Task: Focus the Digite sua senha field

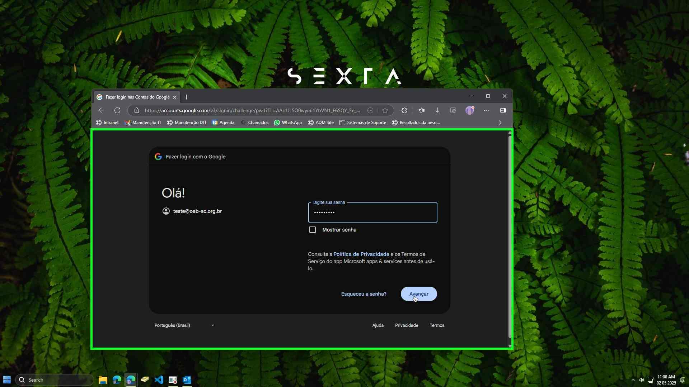Action: coord(372,212)
